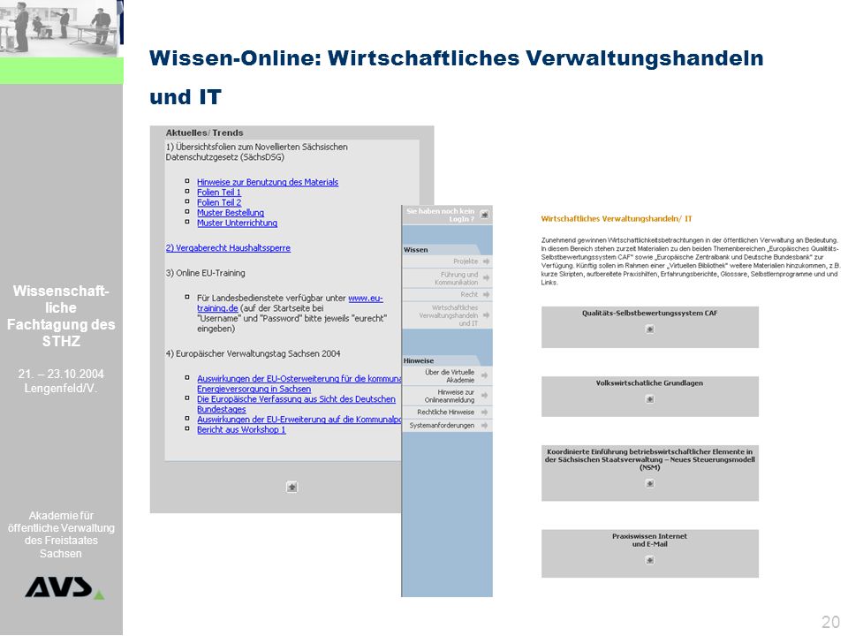Click icon under Praxiswissen Internet und E-Mail
The width and height of the screenshot is (848, 636).
[650, 561]
